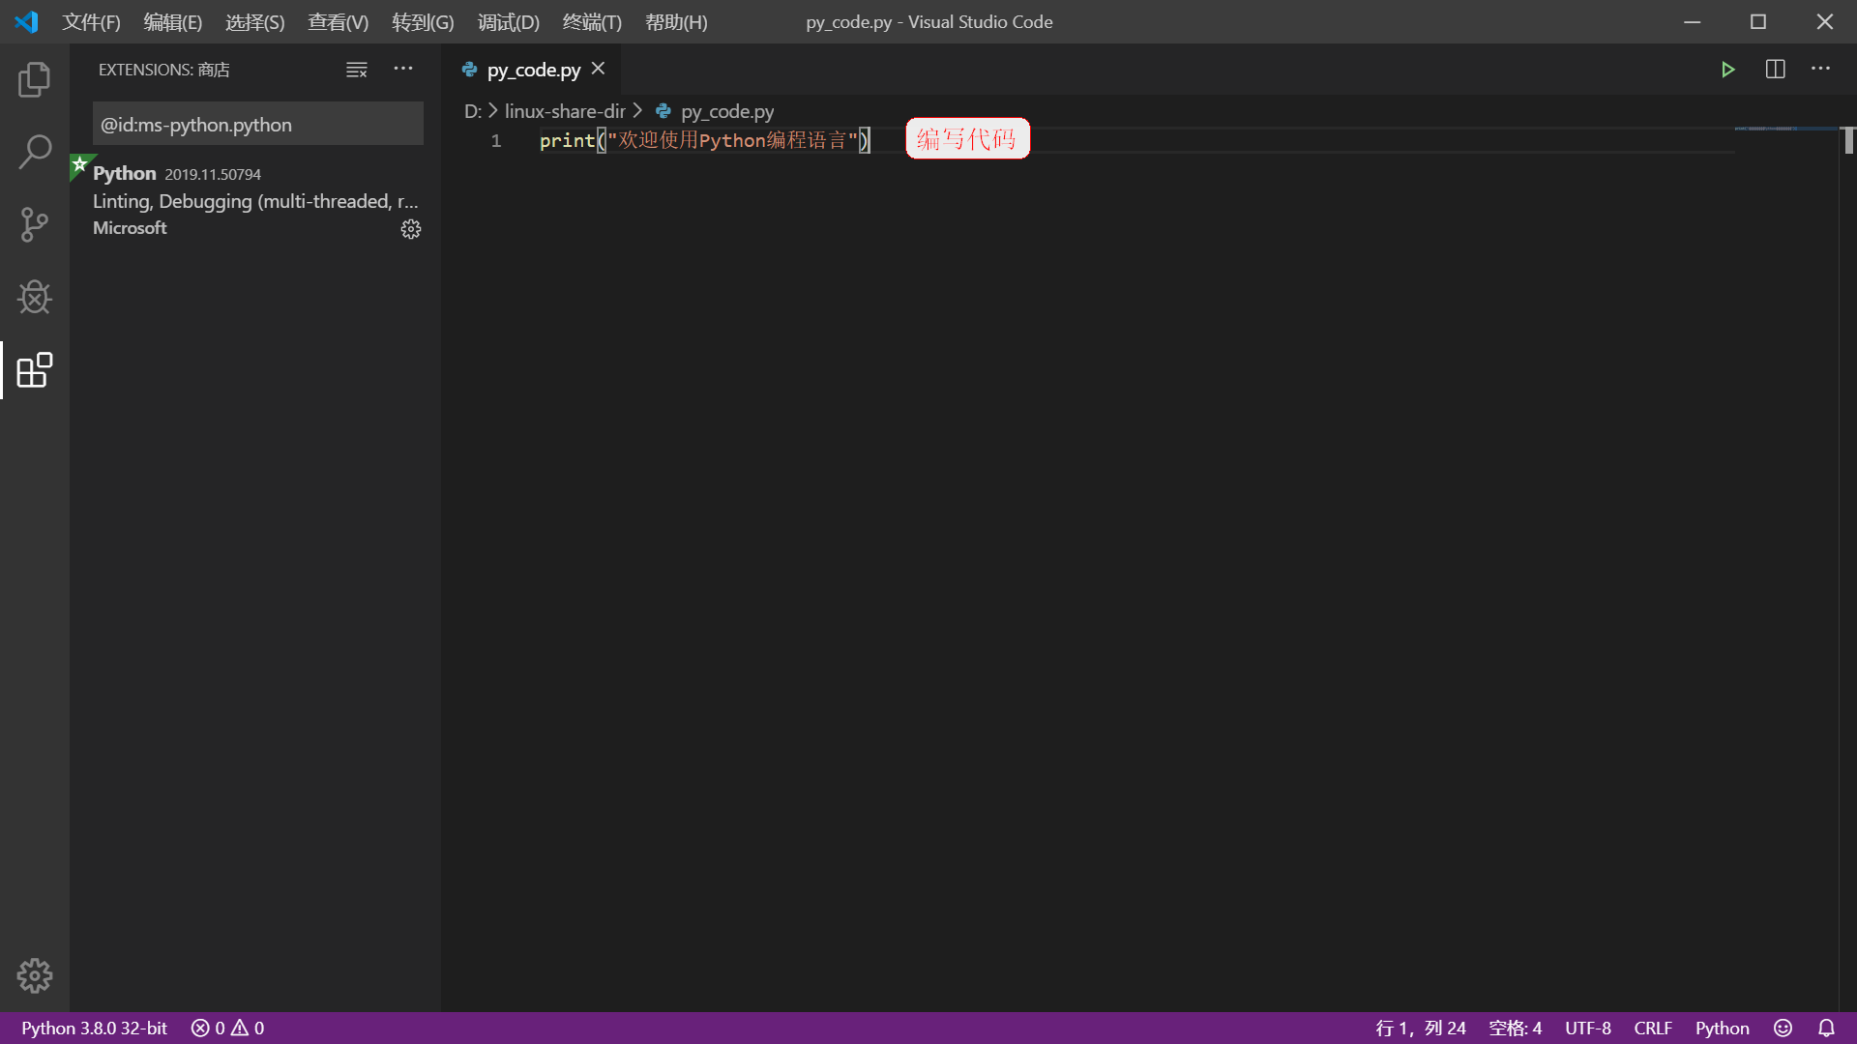Click the extensions search input field
1857x1044 pixels.
click(x=257, y=125)
